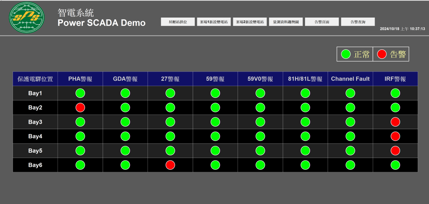Click the GDA警報 column header

125,79
